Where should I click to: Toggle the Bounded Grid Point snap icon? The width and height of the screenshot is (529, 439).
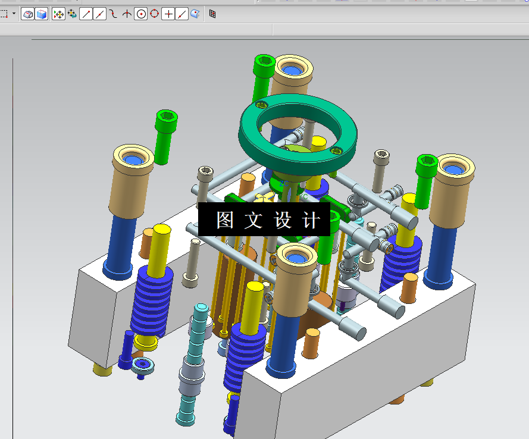(x=212, y=14)
